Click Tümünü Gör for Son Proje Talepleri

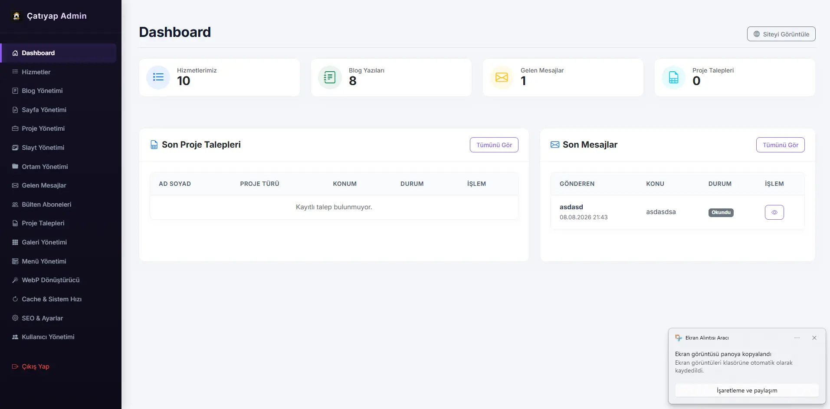tap(494, 145)
